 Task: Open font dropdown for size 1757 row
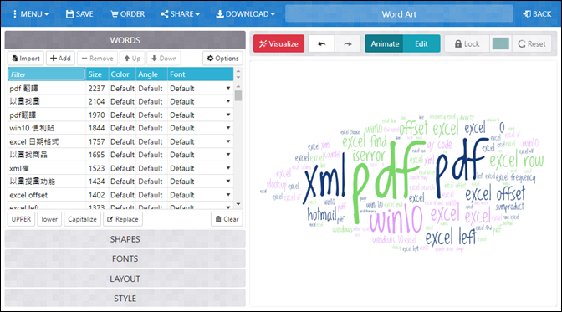point(228,141)
